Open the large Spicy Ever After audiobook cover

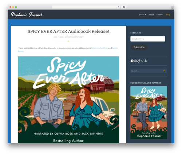coord(68,100)
